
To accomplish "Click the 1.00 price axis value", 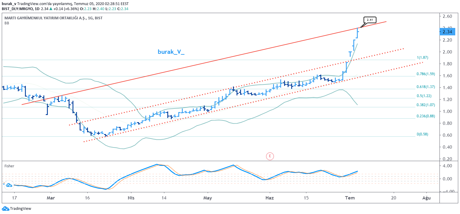I will (448, 111).
